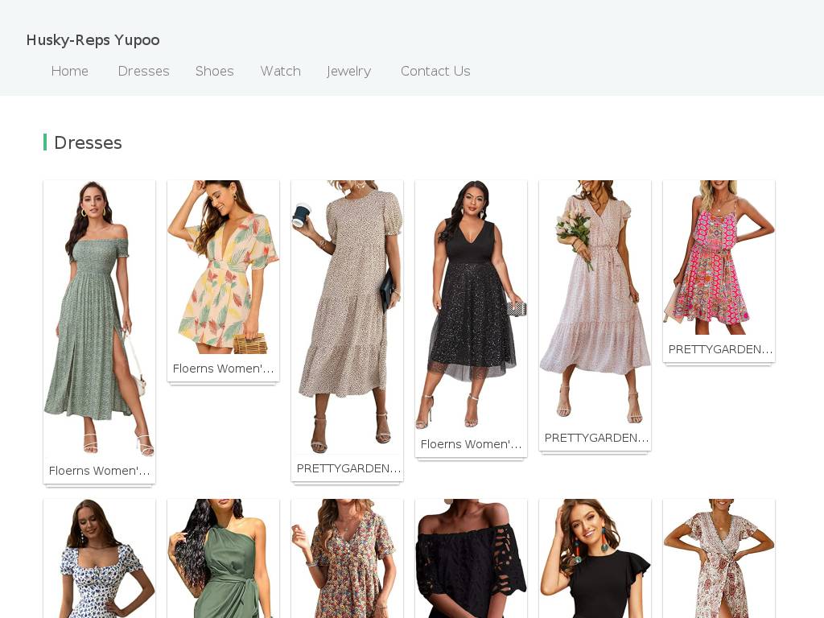Open the beige leopard tiered midi dress photo
Image resolution: width=824 pixels, height=618 pixels.
pos(348,317)
